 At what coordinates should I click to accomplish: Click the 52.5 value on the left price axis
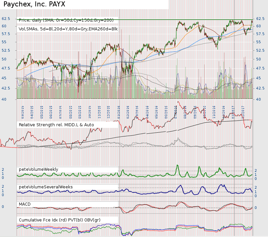[x=6, y=51]
